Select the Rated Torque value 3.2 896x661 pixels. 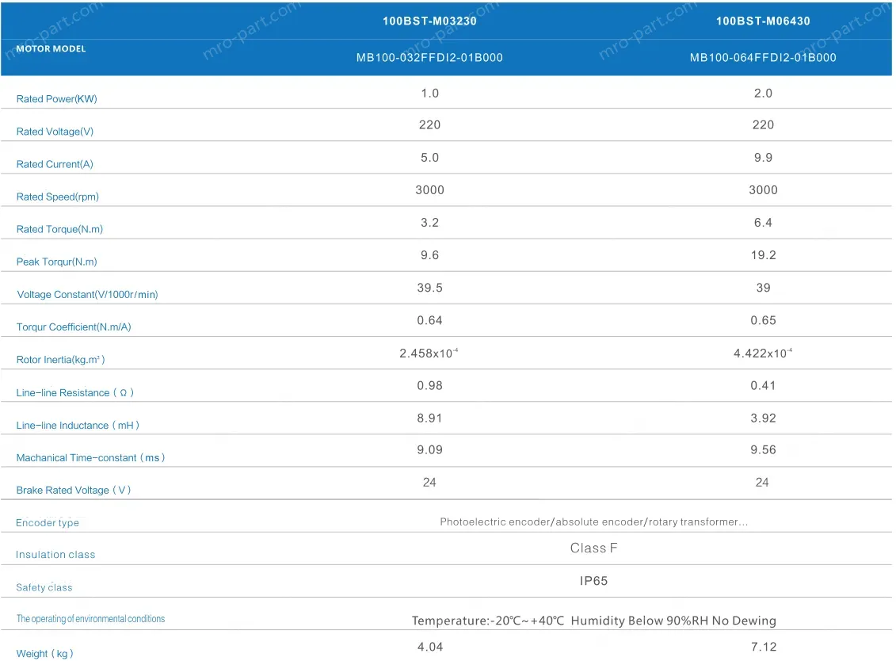(x=429, y=223)
